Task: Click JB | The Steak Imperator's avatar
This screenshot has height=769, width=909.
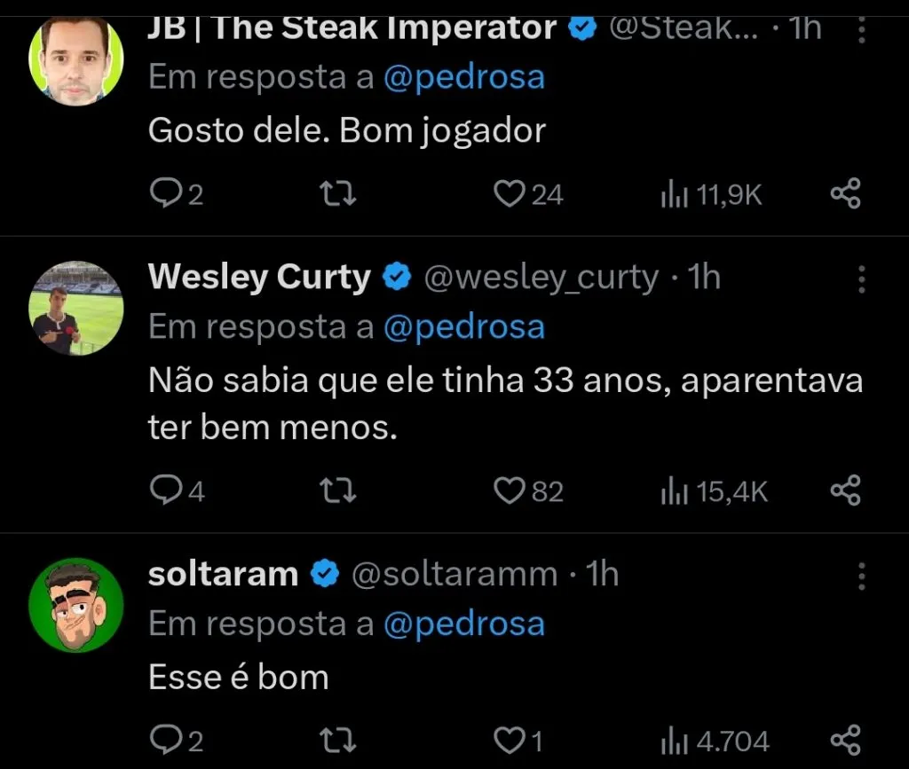Action: pyautogui.click(x=76, y=56)
